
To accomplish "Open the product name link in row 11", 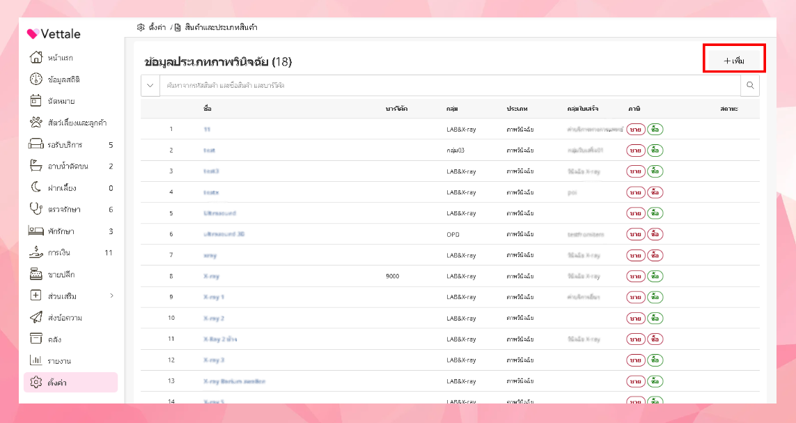I will point(220,339).
